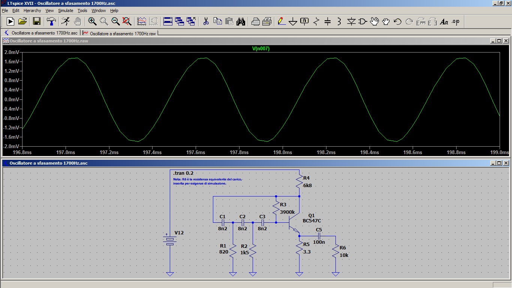Viewport: 512px width, 288px height.
Task: Tile windows horizontally from toolbar
Action: [x=168, y=21]
